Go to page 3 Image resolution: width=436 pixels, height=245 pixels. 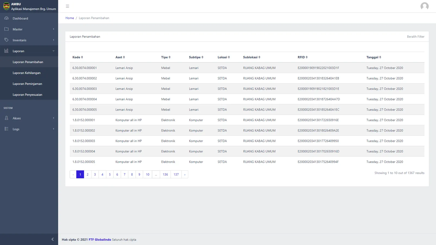[x=95, y=174]
